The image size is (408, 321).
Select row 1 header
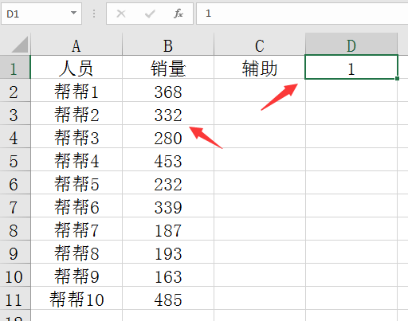15,67
